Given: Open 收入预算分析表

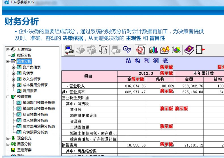Looking at the screenshot, I should pos(35,120).
